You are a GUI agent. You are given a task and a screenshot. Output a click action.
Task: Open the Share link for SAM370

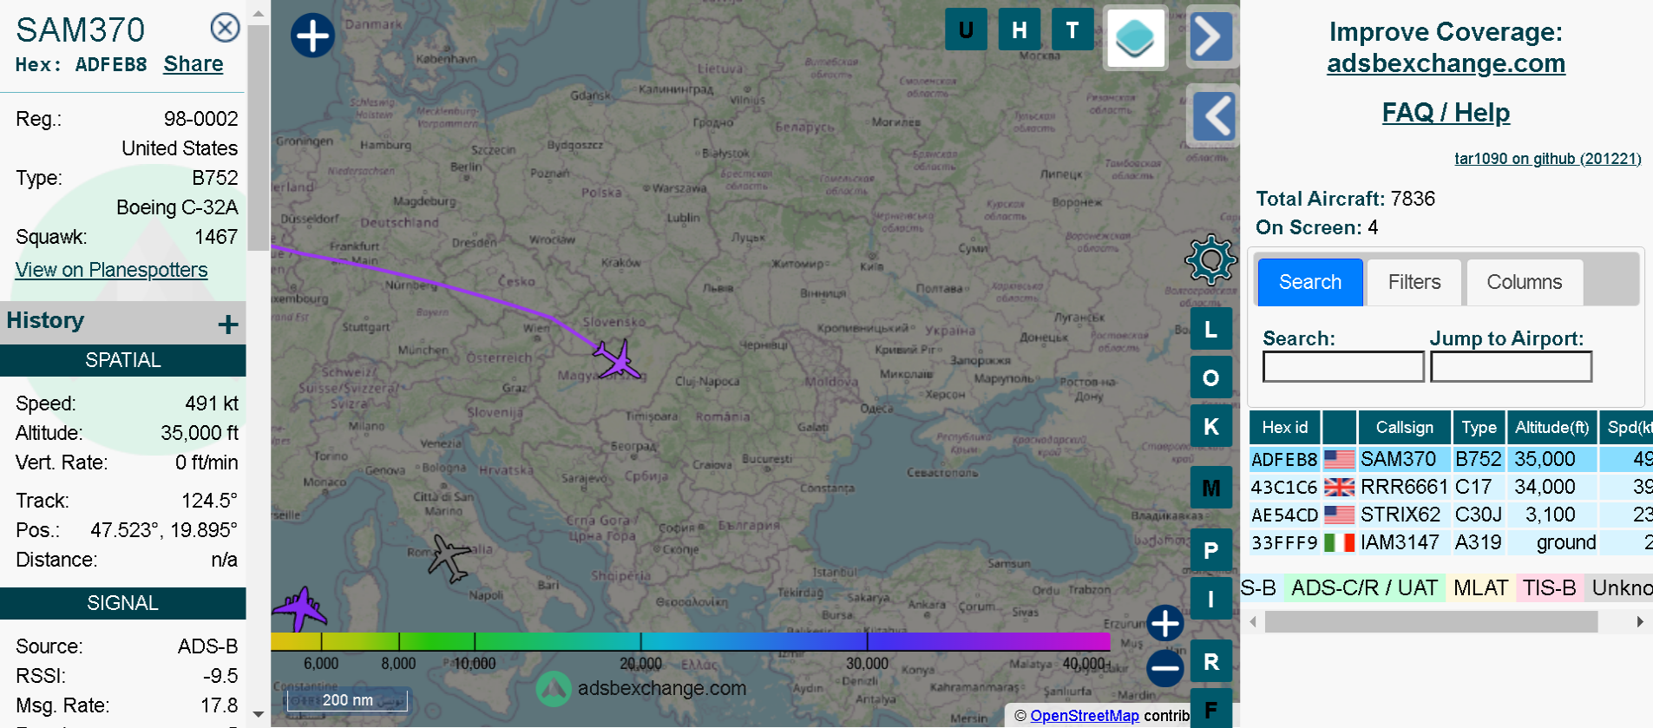[x=194, y=64]
